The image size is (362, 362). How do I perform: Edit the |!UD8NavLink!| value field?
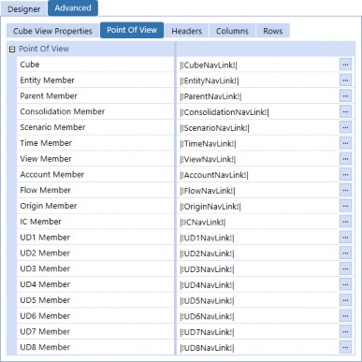[258, 347]
